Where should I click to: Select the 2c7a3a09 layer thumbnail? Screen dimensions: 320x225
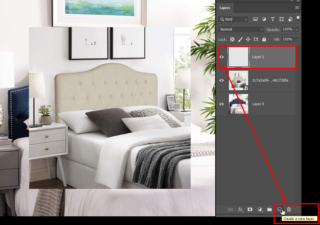click(x=238, y=80)
